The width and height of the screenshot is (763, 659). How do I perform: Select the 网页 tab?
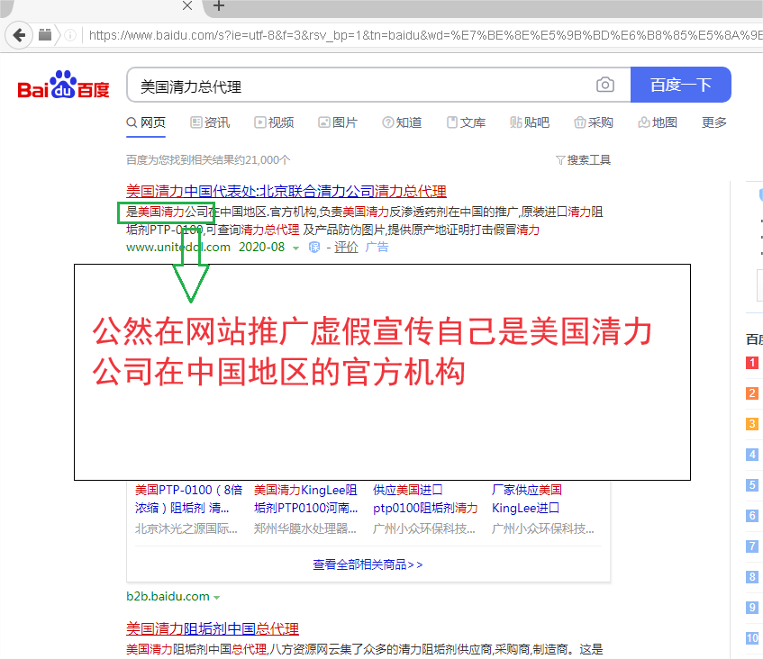[146, 122]
